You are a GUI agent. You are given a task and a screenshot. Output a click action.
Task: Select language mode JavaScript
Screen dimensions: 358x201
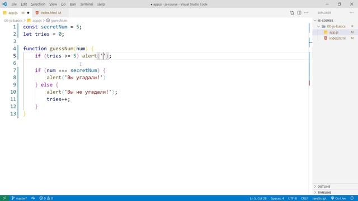coord(319,198)
